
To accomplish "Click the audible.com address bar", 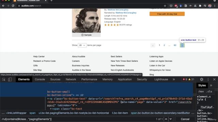I will point(90,6).
